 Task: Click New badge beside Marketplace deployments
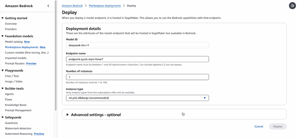[42, 47]
